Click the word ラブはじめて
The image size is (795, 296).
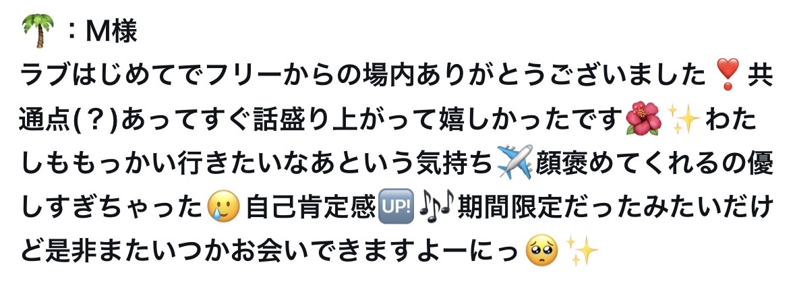[x=100, y=76]
